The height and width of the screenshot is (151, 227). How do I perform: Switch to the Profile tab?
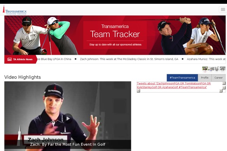pos(205,78)
